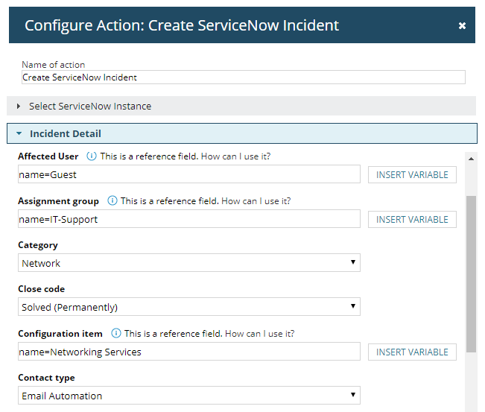This screenshot has width=485, height=412.
Task: Click the Name of action field
Action: (x=243, y=77)
